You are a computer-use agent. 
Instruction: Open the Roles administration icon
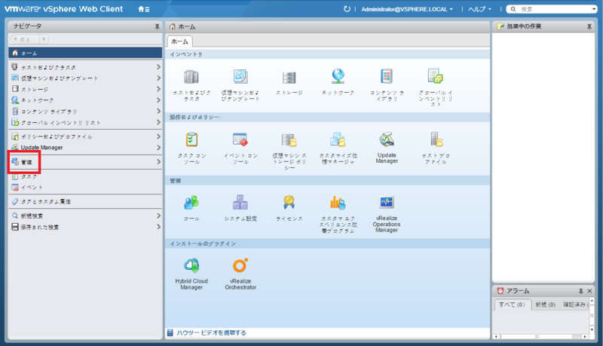pos(191,203)
